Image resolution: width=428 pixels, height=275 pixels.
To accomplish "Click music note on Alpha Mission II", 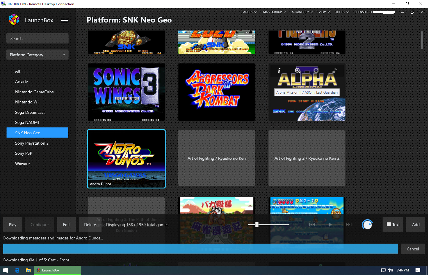I will 335,71.
